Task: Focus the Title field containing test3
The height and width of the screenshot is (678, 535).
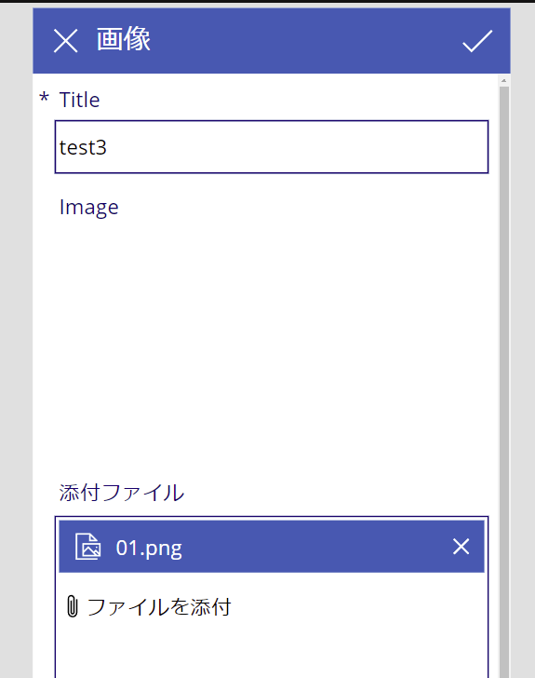Action: (x=272, y=147)
